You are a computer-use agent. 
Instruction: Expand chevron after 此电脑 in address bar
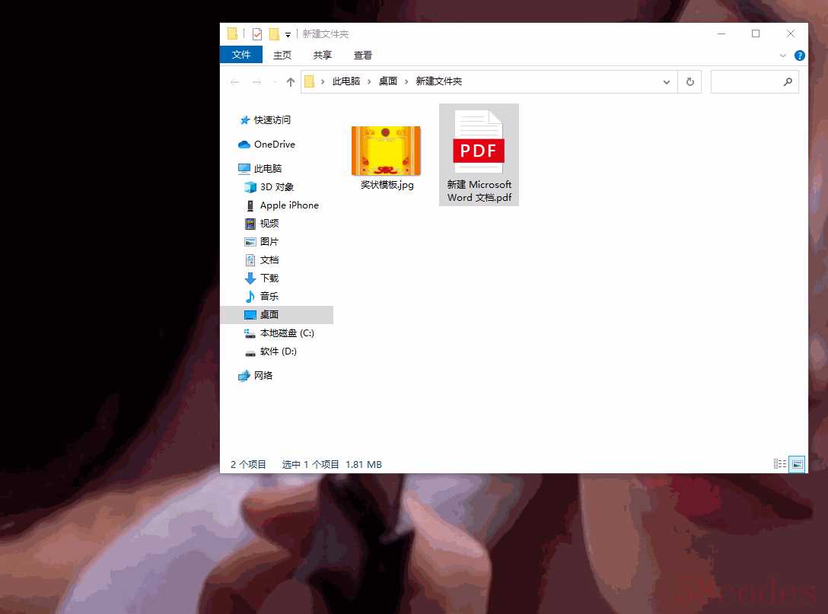(x=369, y=82)
